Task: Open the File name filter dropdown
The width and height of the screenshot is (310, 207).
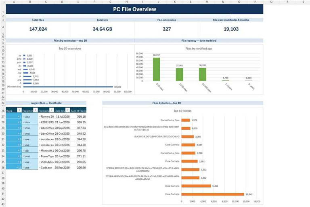Action: pos(51,110)
